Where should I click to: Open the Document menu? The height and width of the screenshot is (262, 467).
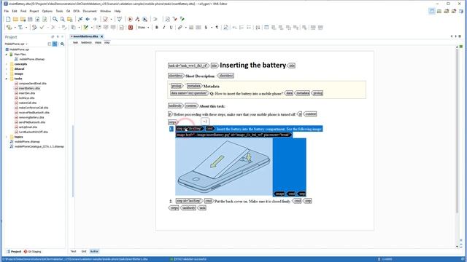(x=90, y=11)
